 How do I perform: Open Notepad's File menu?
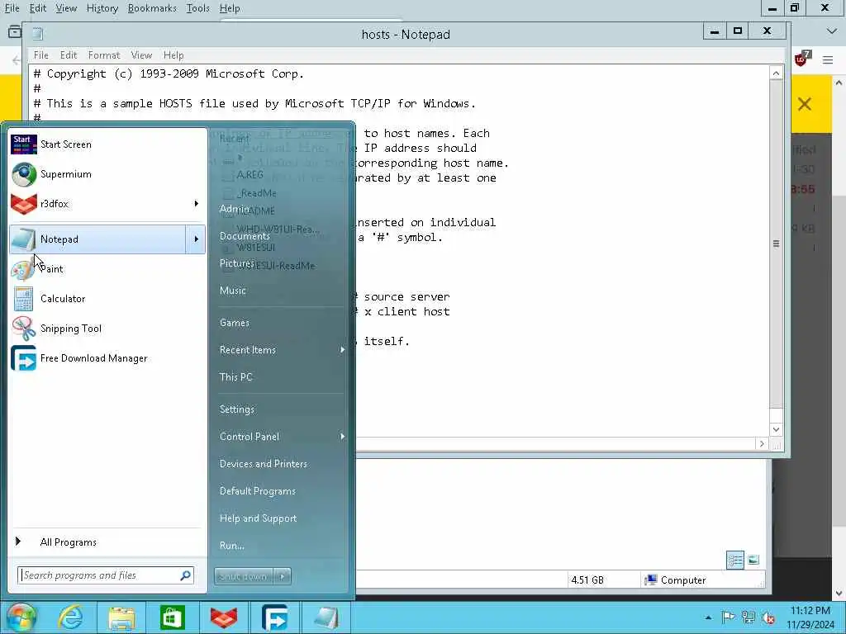41,55
